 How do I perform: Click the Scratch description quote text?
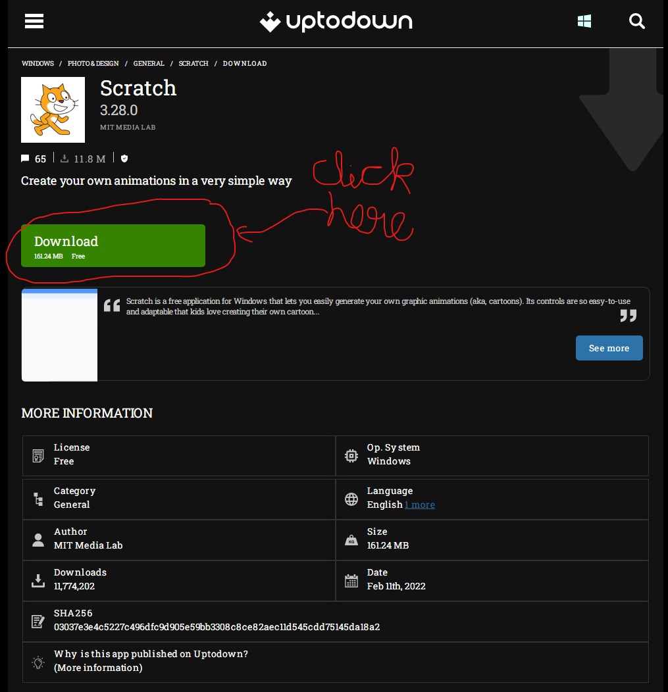click(x=378, y=307)
